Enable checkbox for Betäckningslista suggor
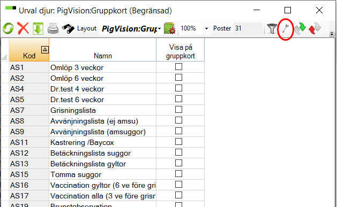Image resolution: width=337 pixels, height=207 pixels. coord(178,152)
